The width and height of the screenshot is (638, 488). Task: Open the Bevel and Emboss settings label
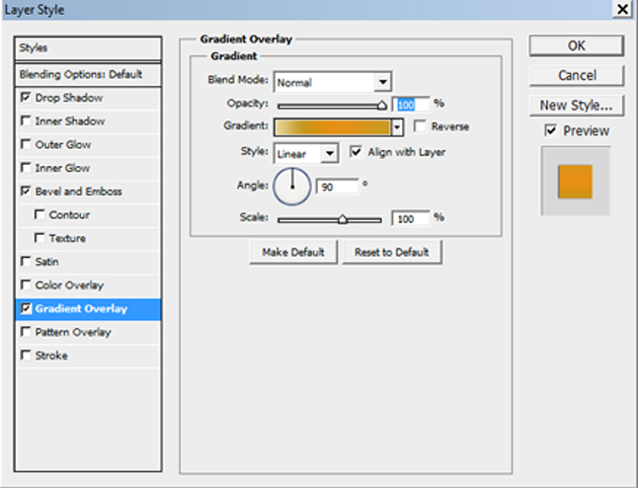[x=79, y=192]
